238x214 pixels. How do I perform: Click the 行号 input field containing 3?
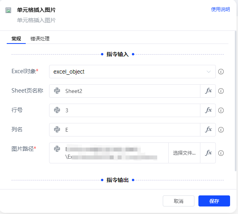click(131, 110)
